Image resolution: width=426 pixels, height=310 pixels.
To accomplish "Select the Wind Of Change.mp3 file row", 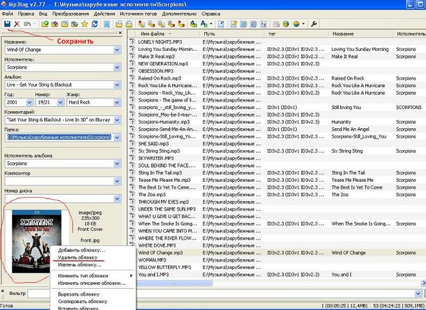I will (x=161, y=253).
